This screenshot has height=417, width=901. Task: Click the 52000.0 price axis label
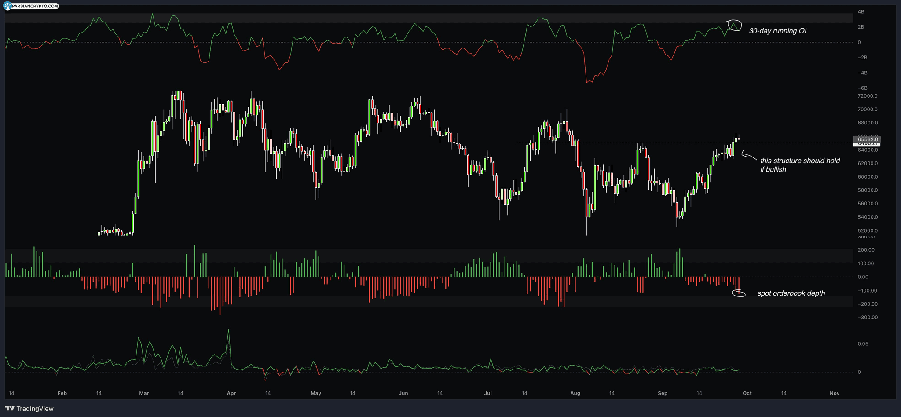pyautogui.click(x=868, y=230)
